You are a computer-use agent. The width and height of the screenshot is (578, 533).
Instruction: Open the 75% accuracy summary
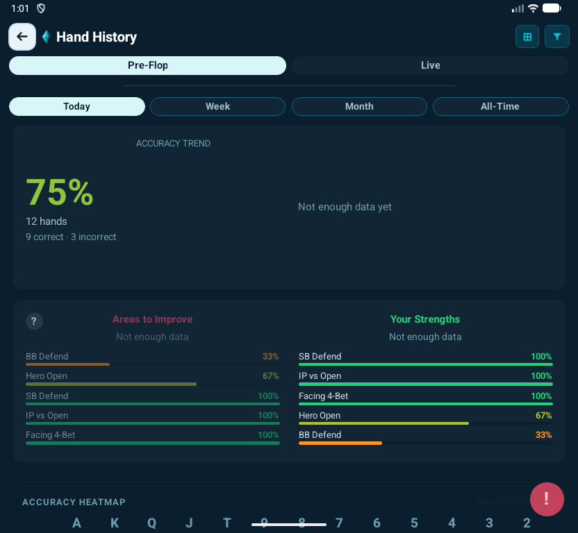click(x=60, y=193)
